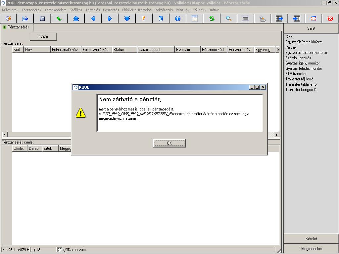Expand the Készlet panel section
The width and height of the screenshot is (339, 254).
(311, 238)
